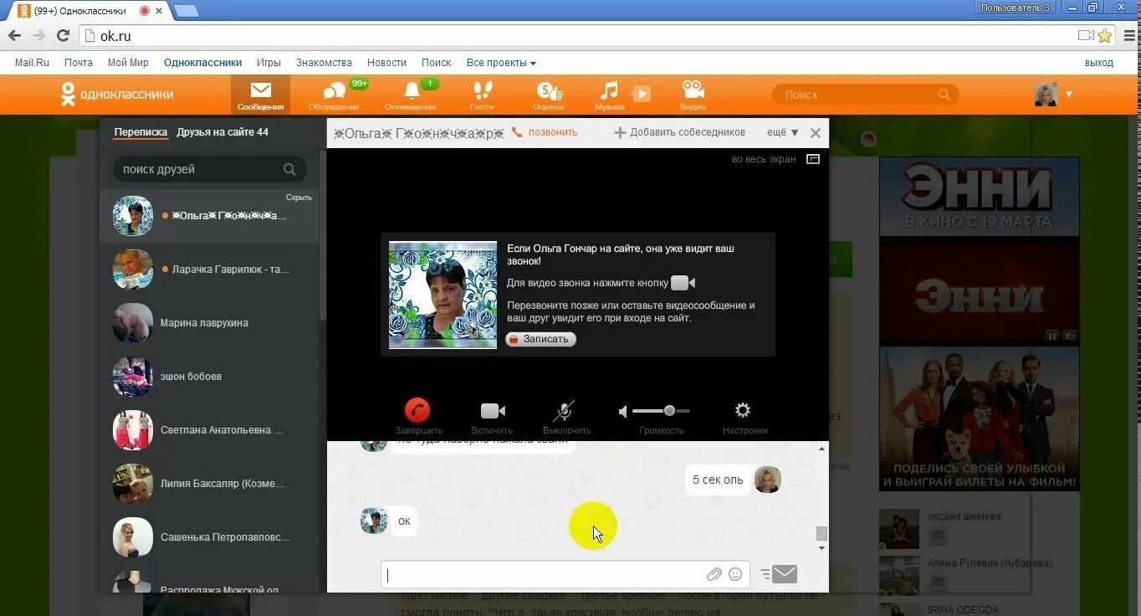Screen dimensions: 1141x616
Task: Open the Гости footprints icon
Action: [x=483, y=90]
